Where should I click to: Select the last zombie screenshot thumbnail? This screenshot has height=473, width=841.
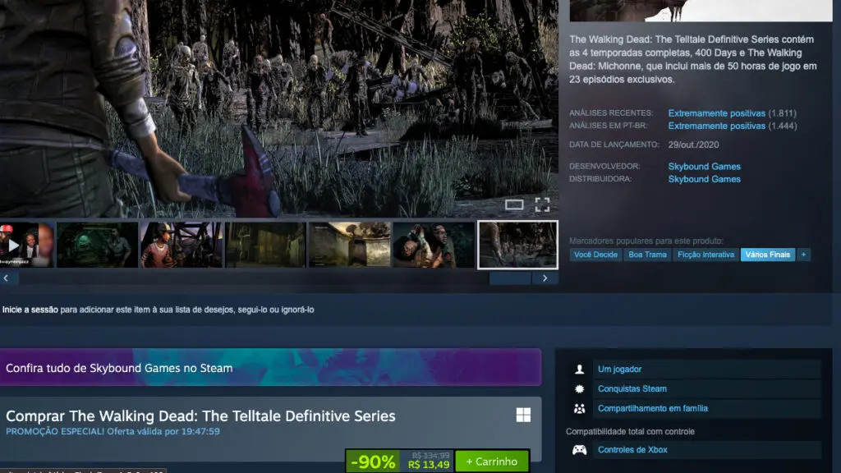pyautogui.click(x=517, y=244)
